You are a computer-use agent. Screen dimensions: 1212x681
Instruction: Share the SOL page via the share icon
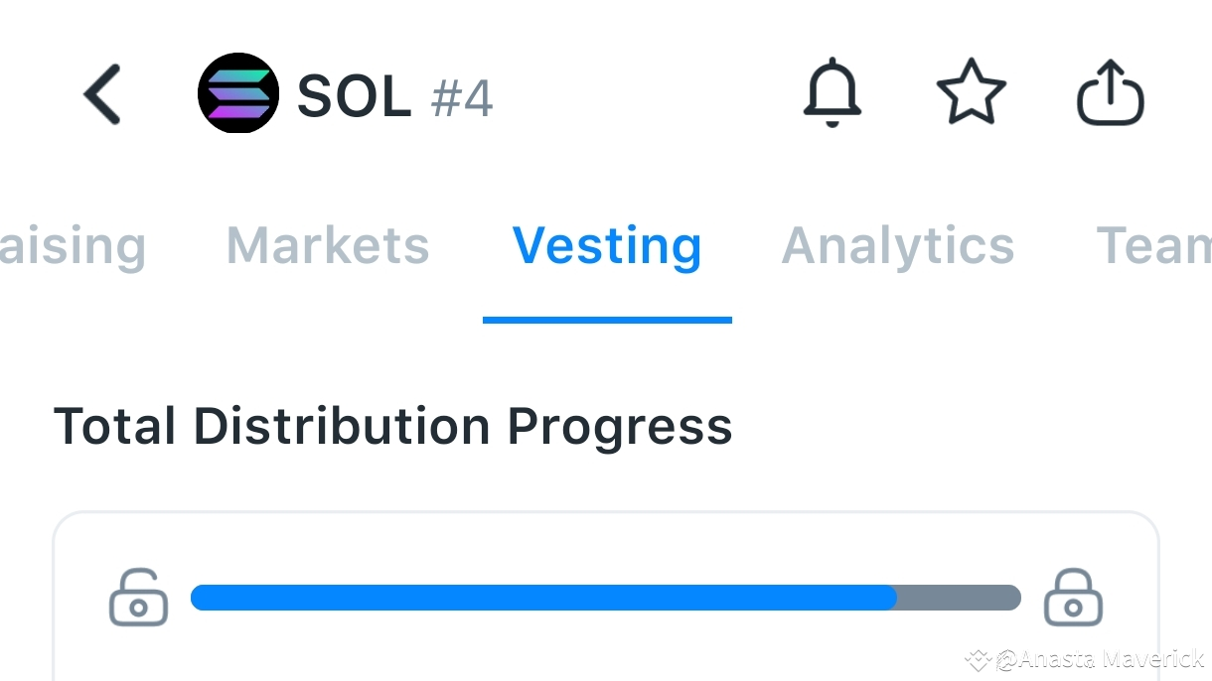[1111, 94]
